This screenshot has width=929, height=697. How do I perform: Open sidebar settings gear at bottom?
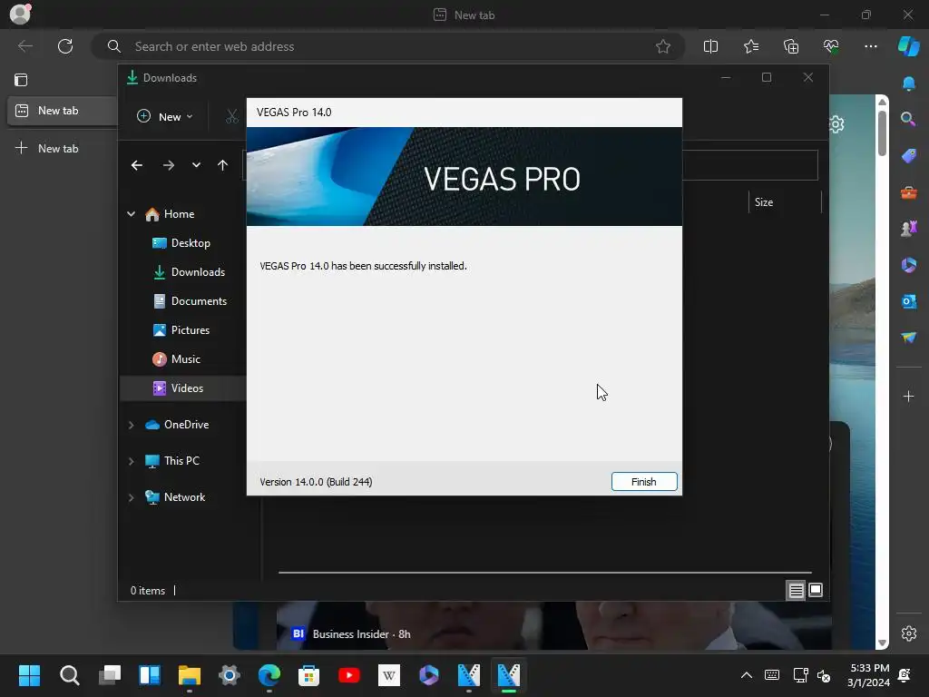pos(908,633)
